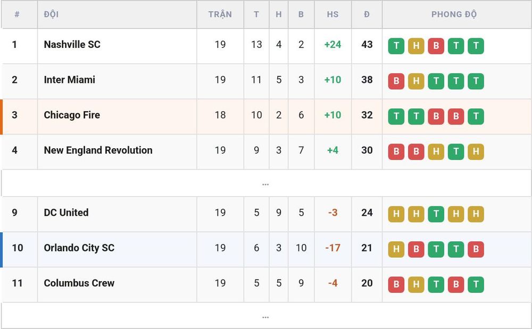This screenshot has height=329, width=532.
Task: Click the ĐỘI column header
Action: pyautogui.click(x=51, y=14)
